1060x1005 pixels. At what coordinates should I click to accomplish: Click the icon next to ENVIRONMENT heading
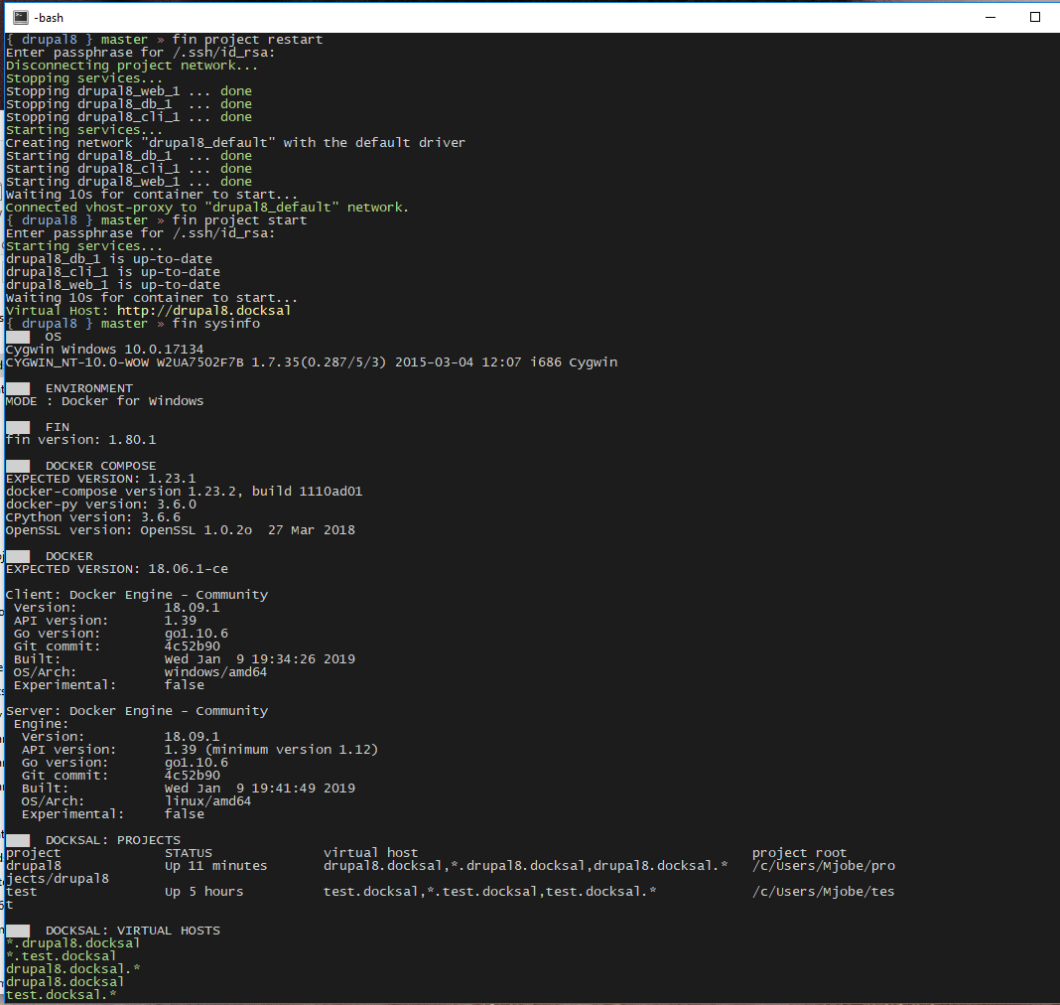pos(16,387)
